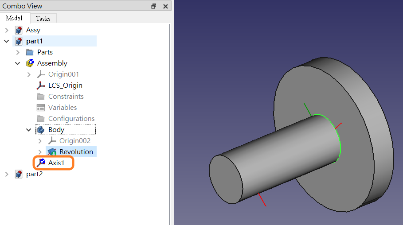The image size is (403, 225).
Task: Select the Parts label in tree
Action: [45, 52]
